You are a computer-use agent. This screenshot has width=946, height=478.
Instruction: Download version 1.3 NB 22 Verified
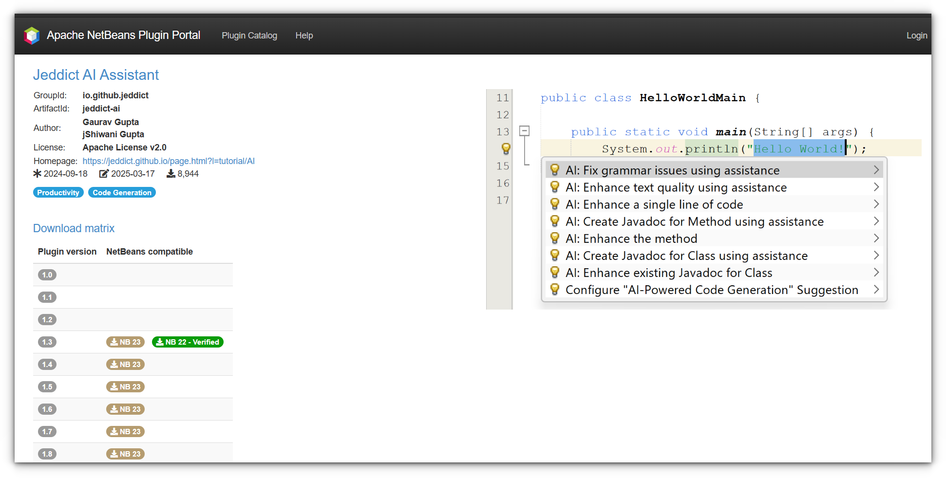[x=188, y=342]
